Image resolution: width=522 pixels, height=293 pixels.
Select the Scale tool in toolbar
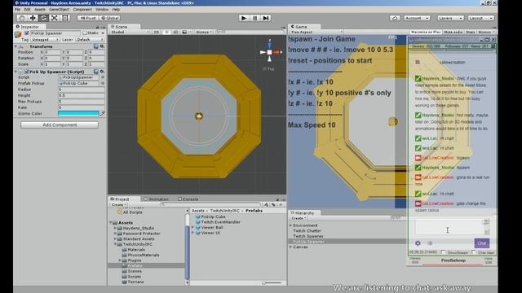point(55,18)
